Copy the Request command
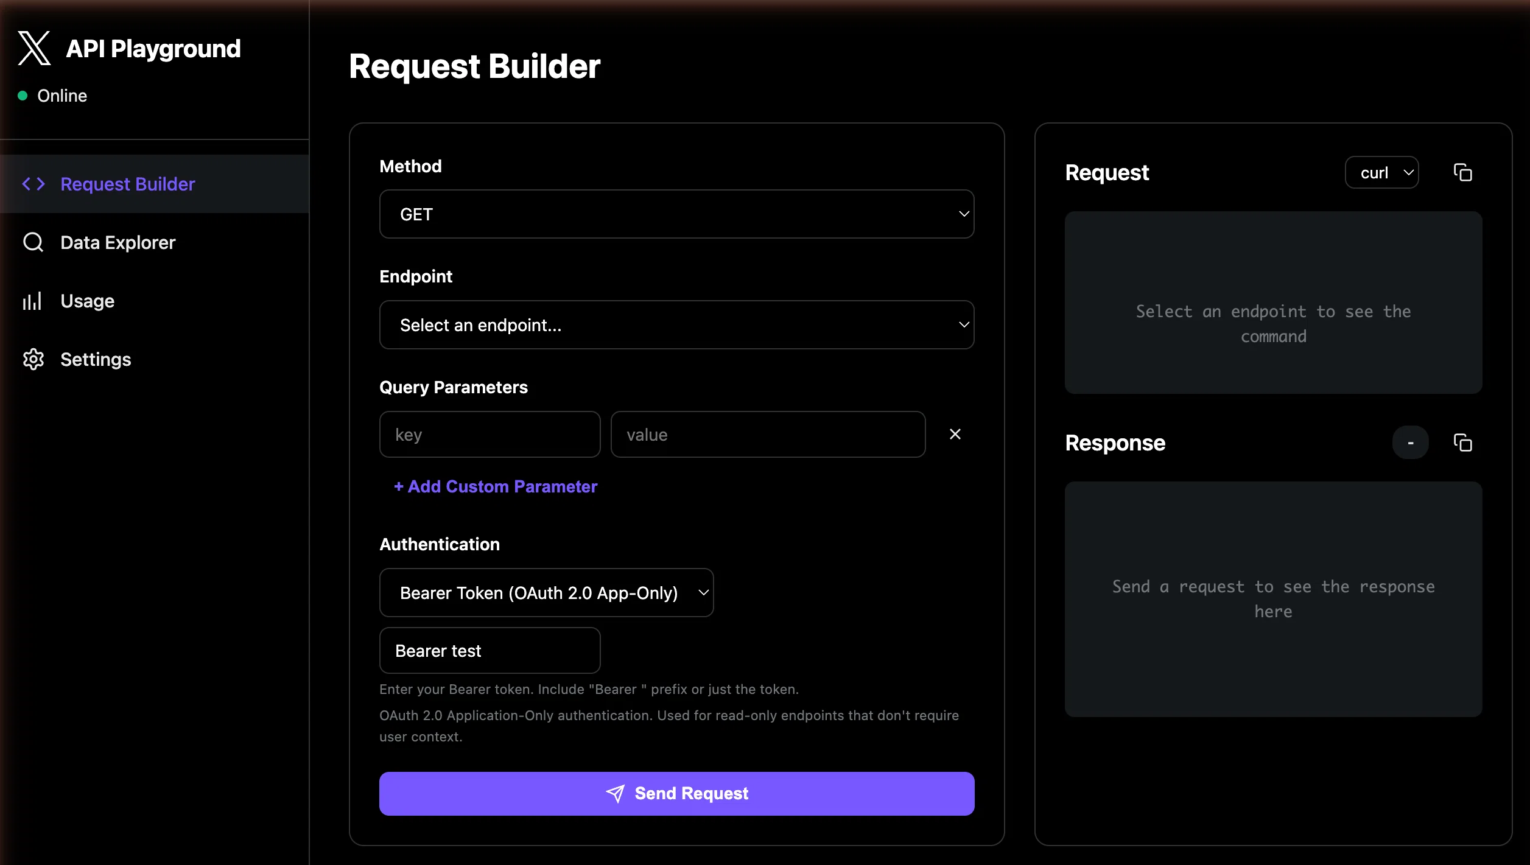The image size is (1530, 865). [1462, 173]
